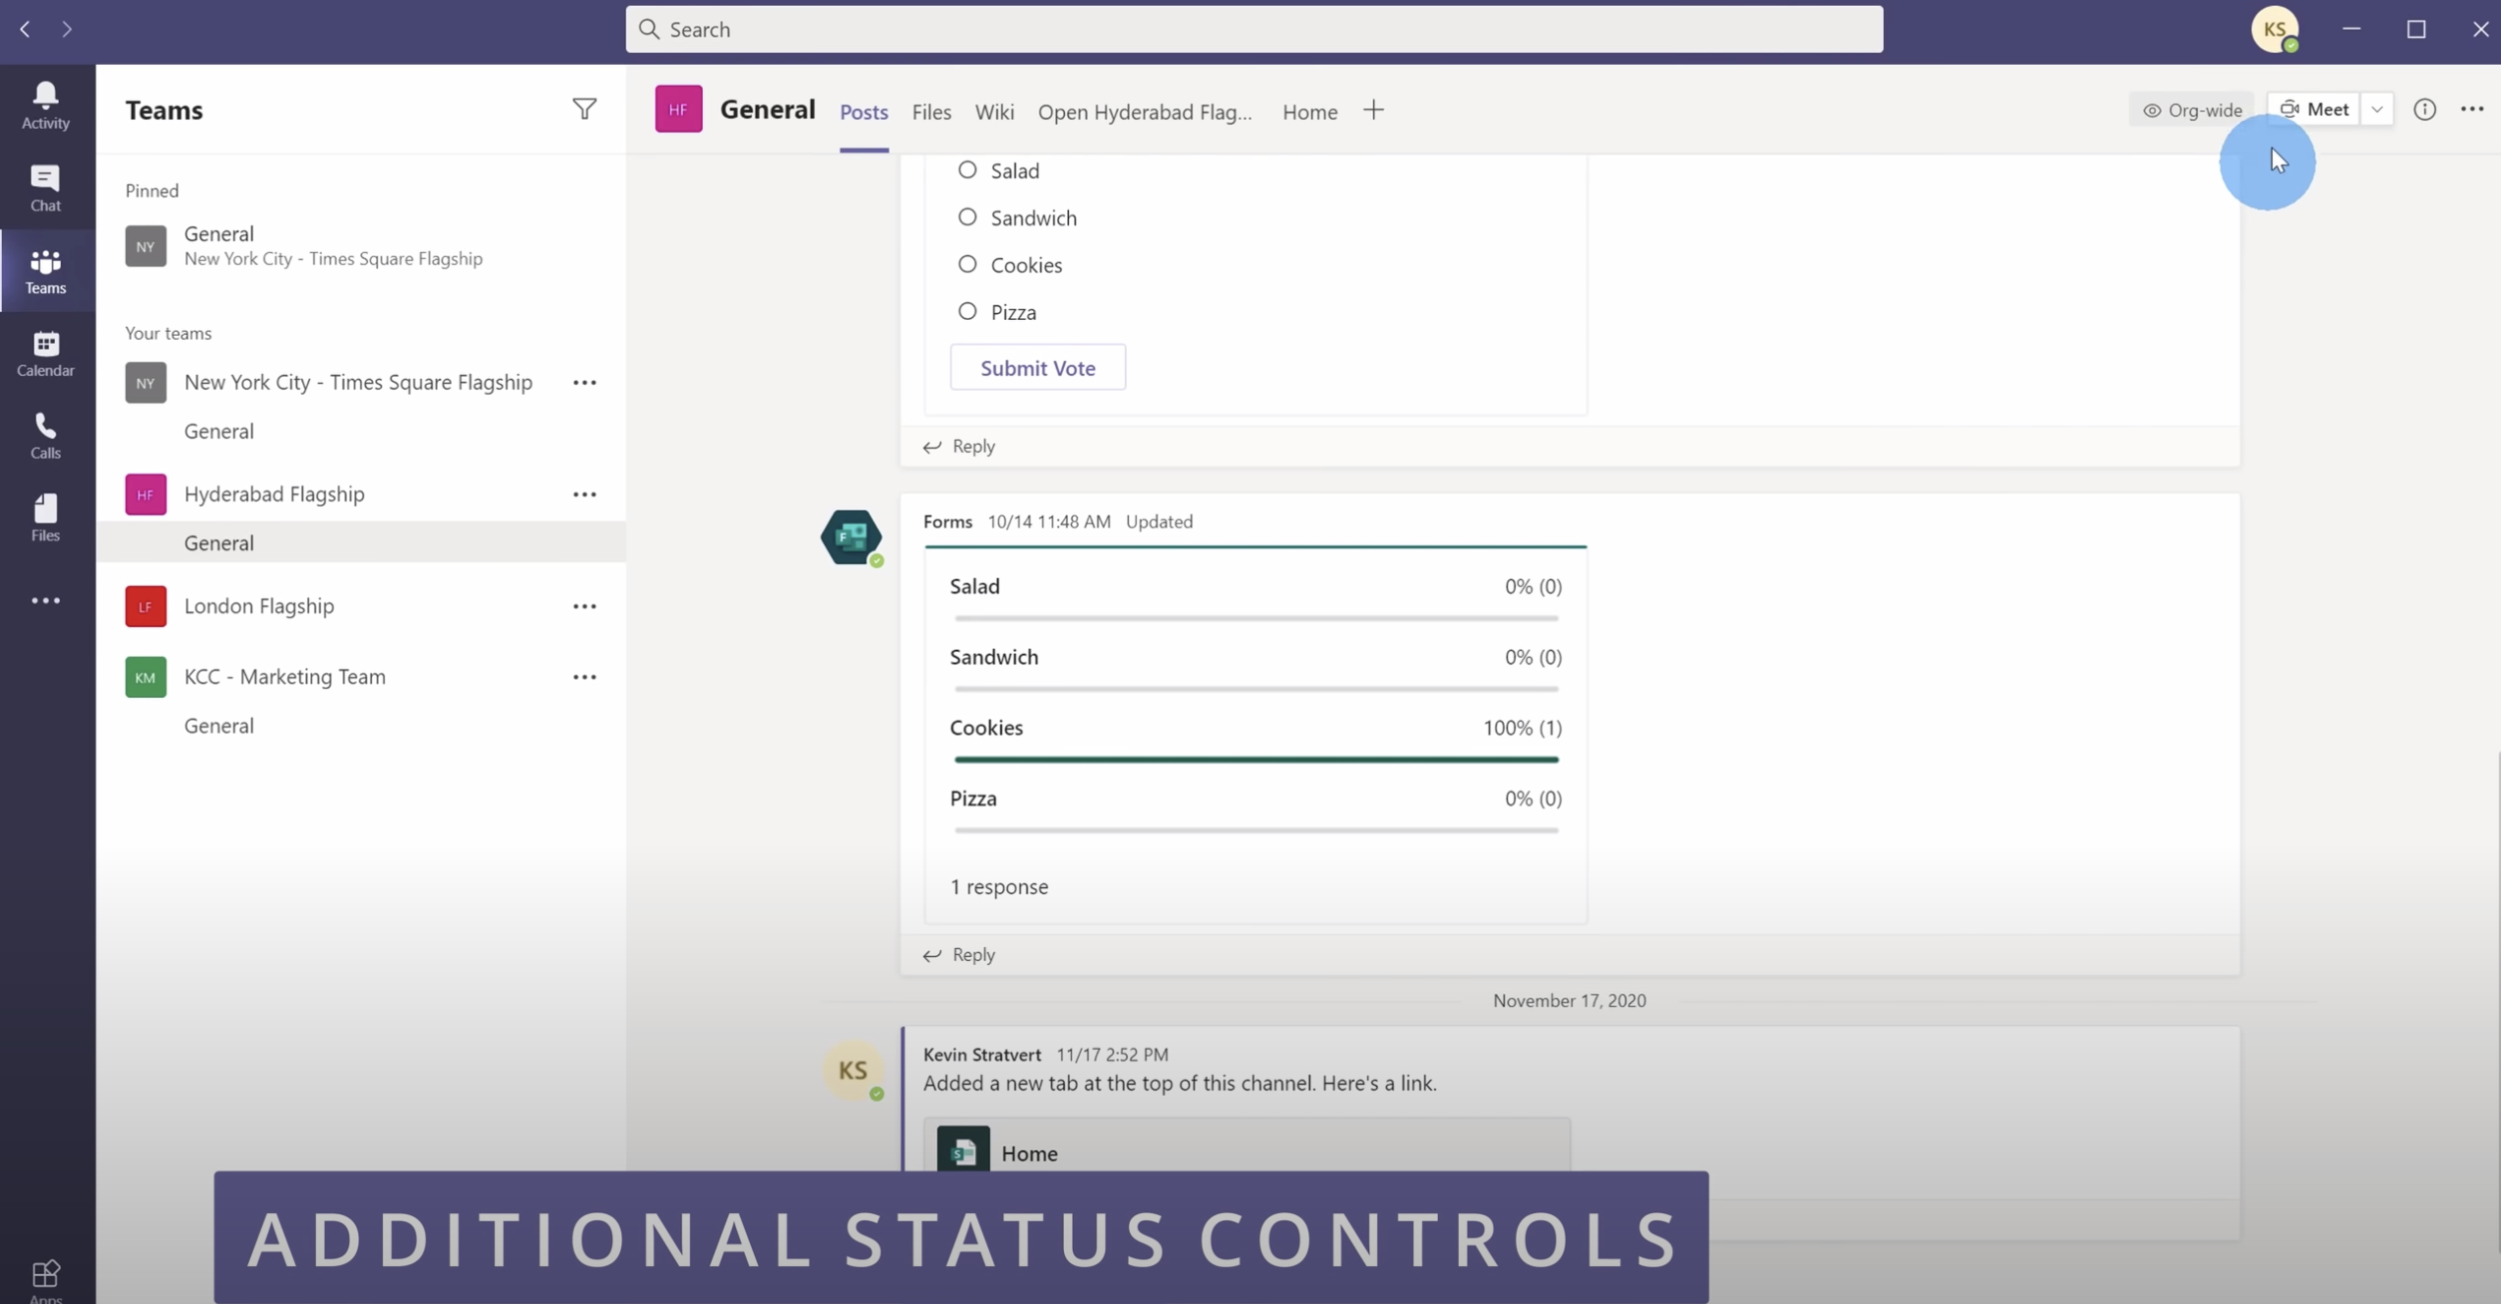Open the Files section in sidebar
This screenshot has height=1304, width=2501.
point(46,516)
